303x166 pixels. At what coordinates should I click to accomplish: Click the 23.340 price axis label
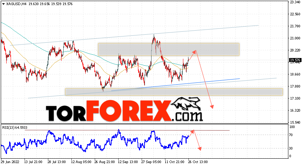(295, 2)
